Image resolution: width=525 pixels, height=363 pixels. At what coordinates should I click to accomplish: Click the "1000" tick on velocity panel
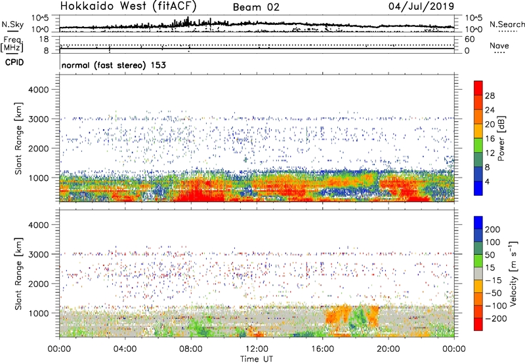click(x=39, y=313)
